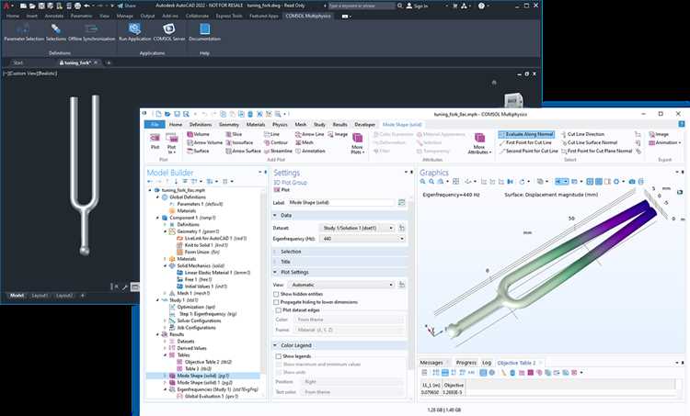The height and width of the screenshot is (416, 690).
Task: Click Sign In in AutoCAD title bar
Action: click(417, 6)
